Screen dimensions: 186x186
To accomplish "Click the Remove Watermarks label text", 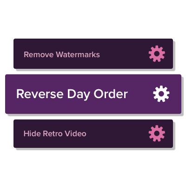I will 62,54.
